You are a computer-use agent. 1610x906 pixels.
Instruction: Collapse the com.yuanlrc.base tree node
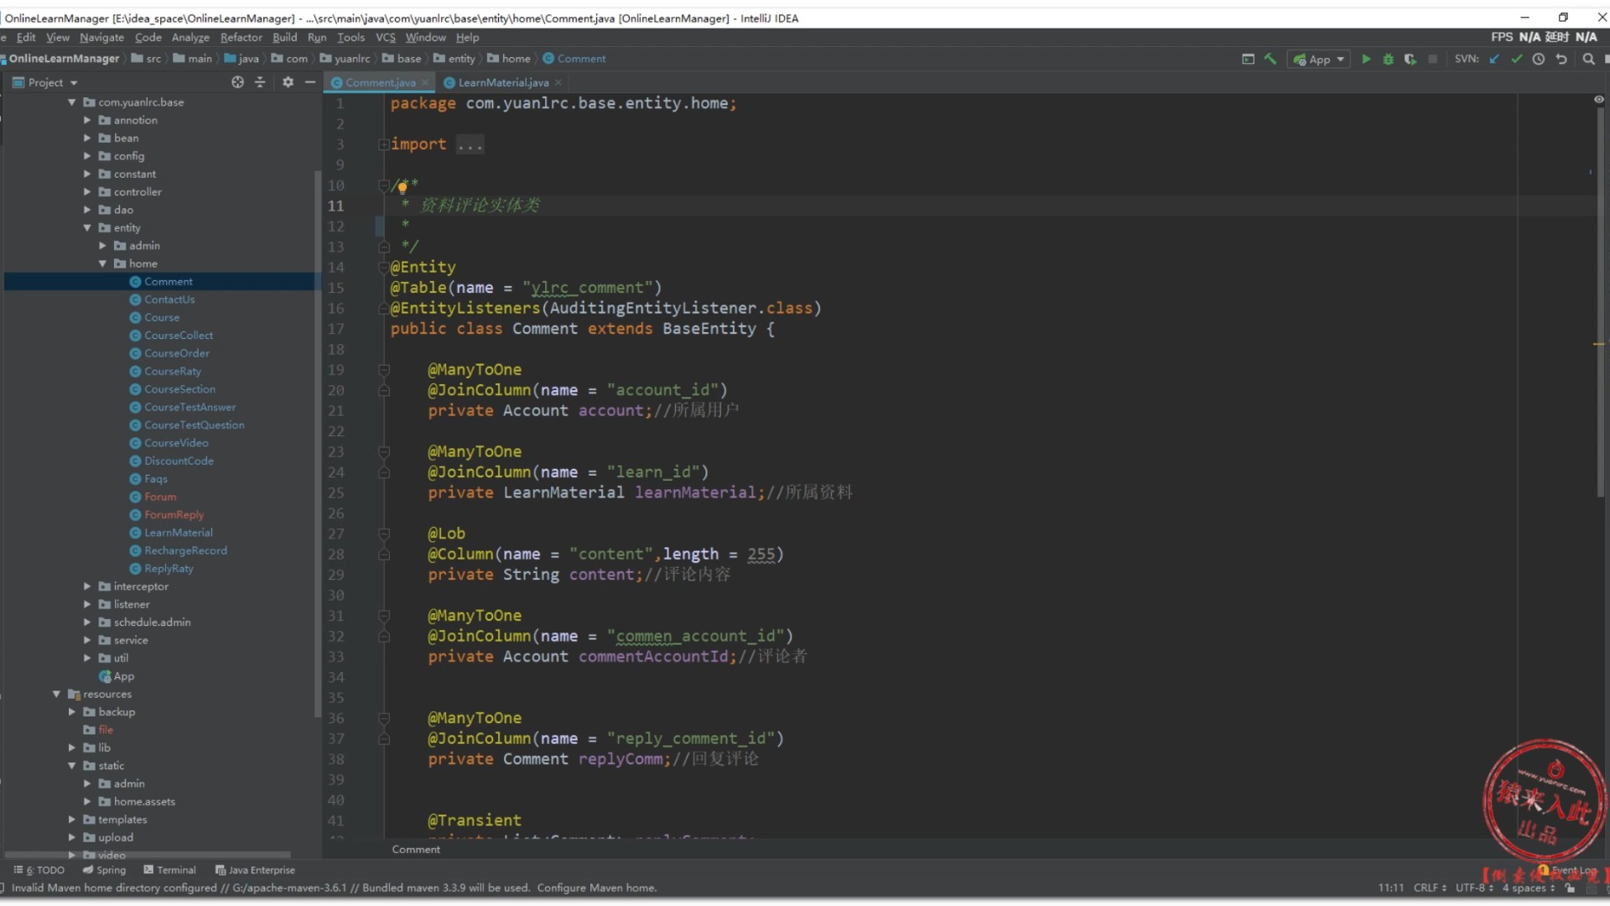point(70,102)
